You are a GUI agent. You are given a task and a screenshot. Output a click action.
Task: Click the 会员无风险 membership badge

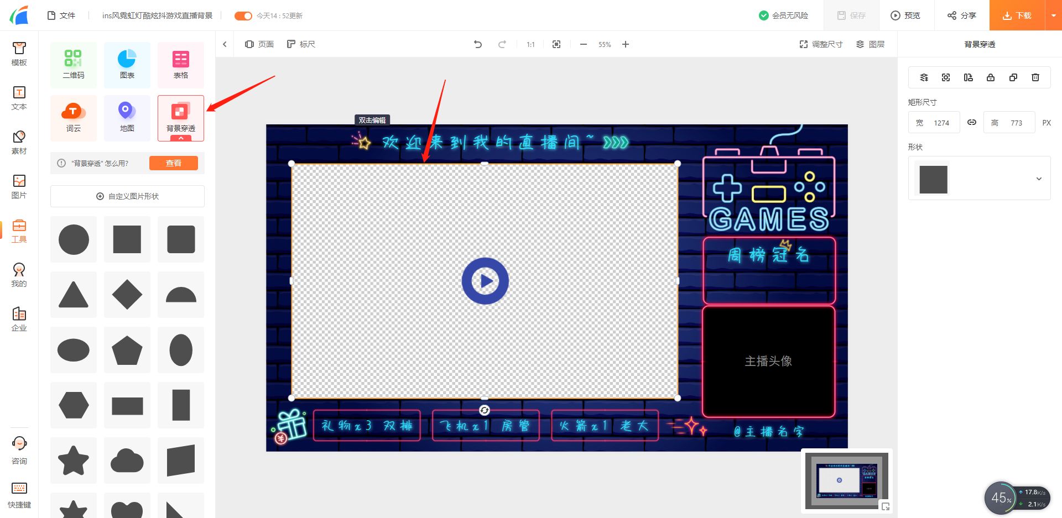(783, 15)
